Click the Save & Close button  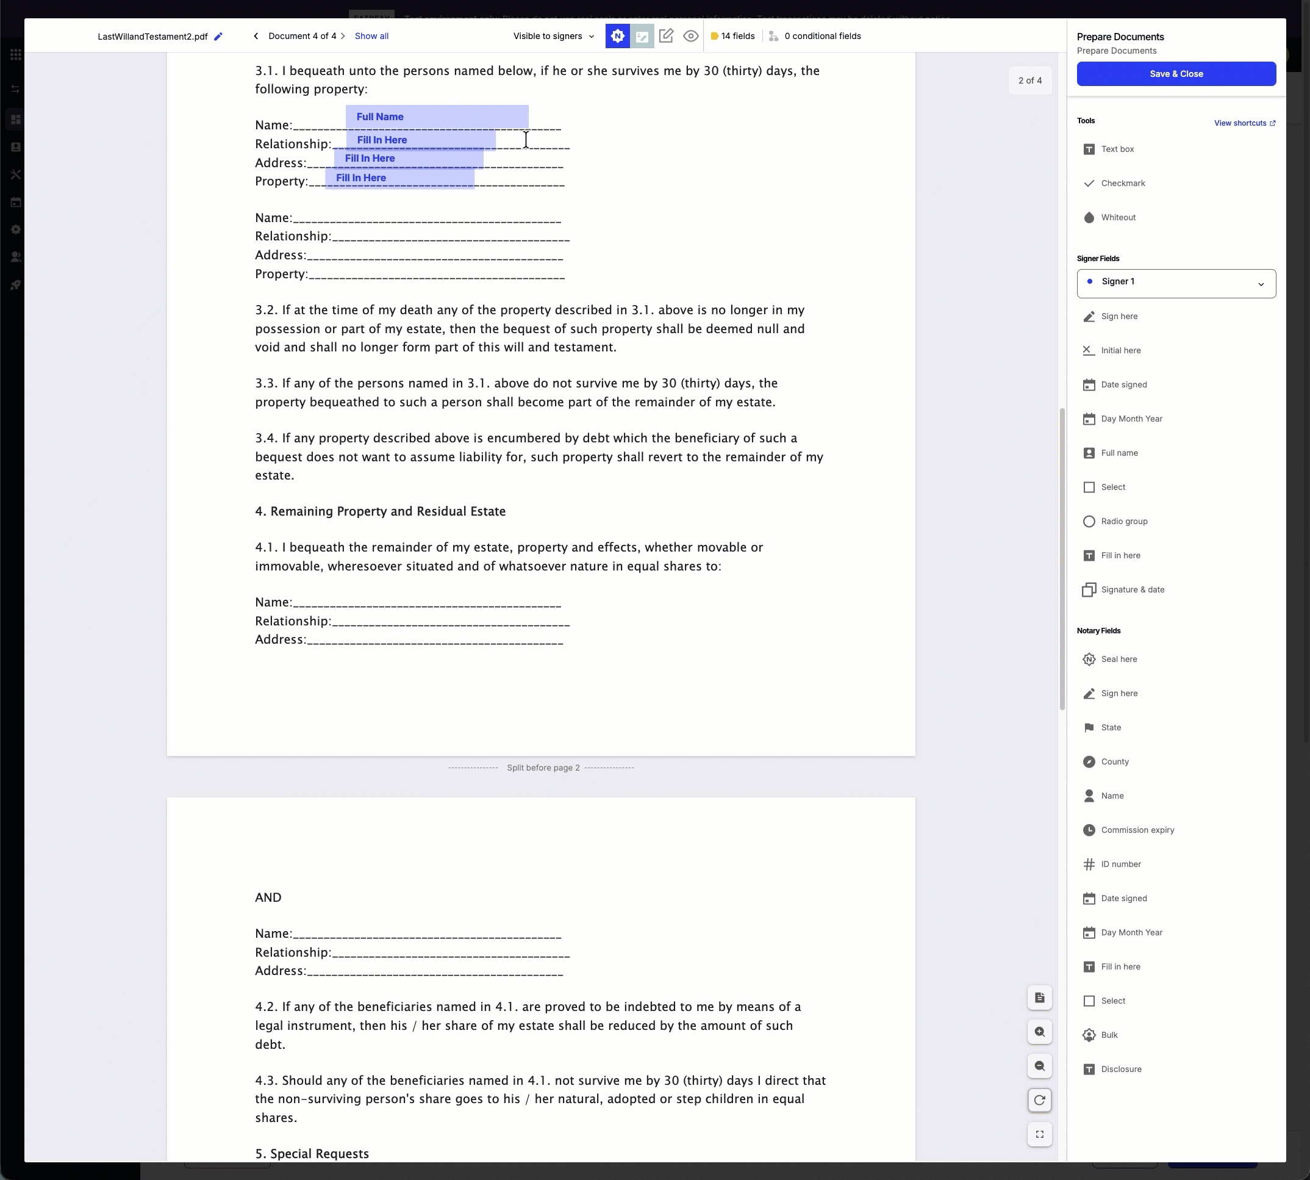coord(1176,74)
